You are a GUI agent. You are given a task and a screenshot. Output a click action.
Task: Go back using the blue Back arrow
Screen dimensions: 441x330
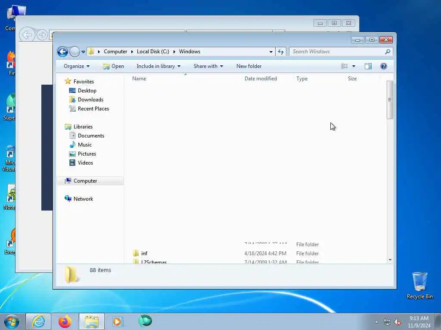click(x=62, y=52)
